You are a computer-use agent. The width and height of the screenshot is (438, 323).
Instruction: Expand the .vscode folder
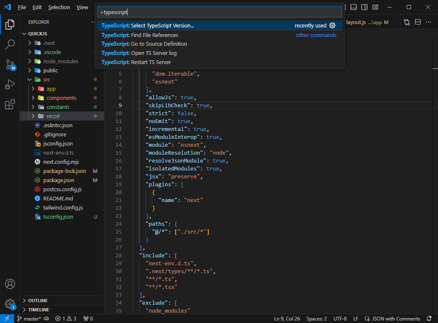pyautogui.click(x=62, y=52)
